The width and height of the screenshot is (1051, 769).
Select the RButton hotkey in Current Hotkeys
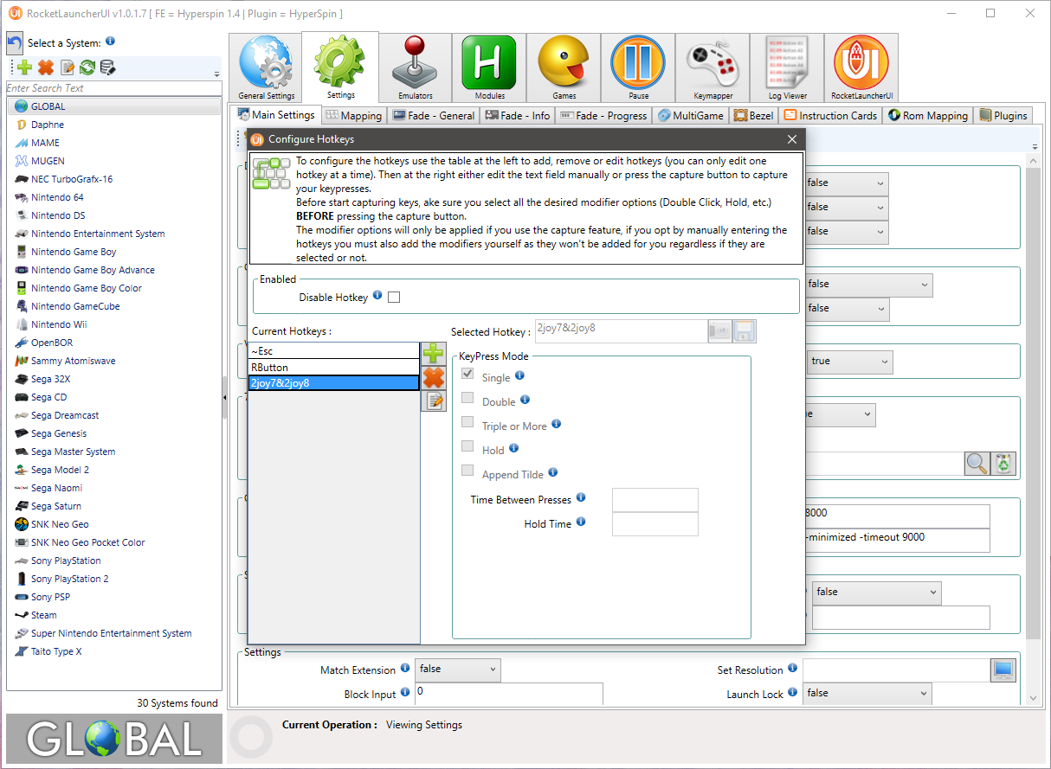[x=333, y=368]
